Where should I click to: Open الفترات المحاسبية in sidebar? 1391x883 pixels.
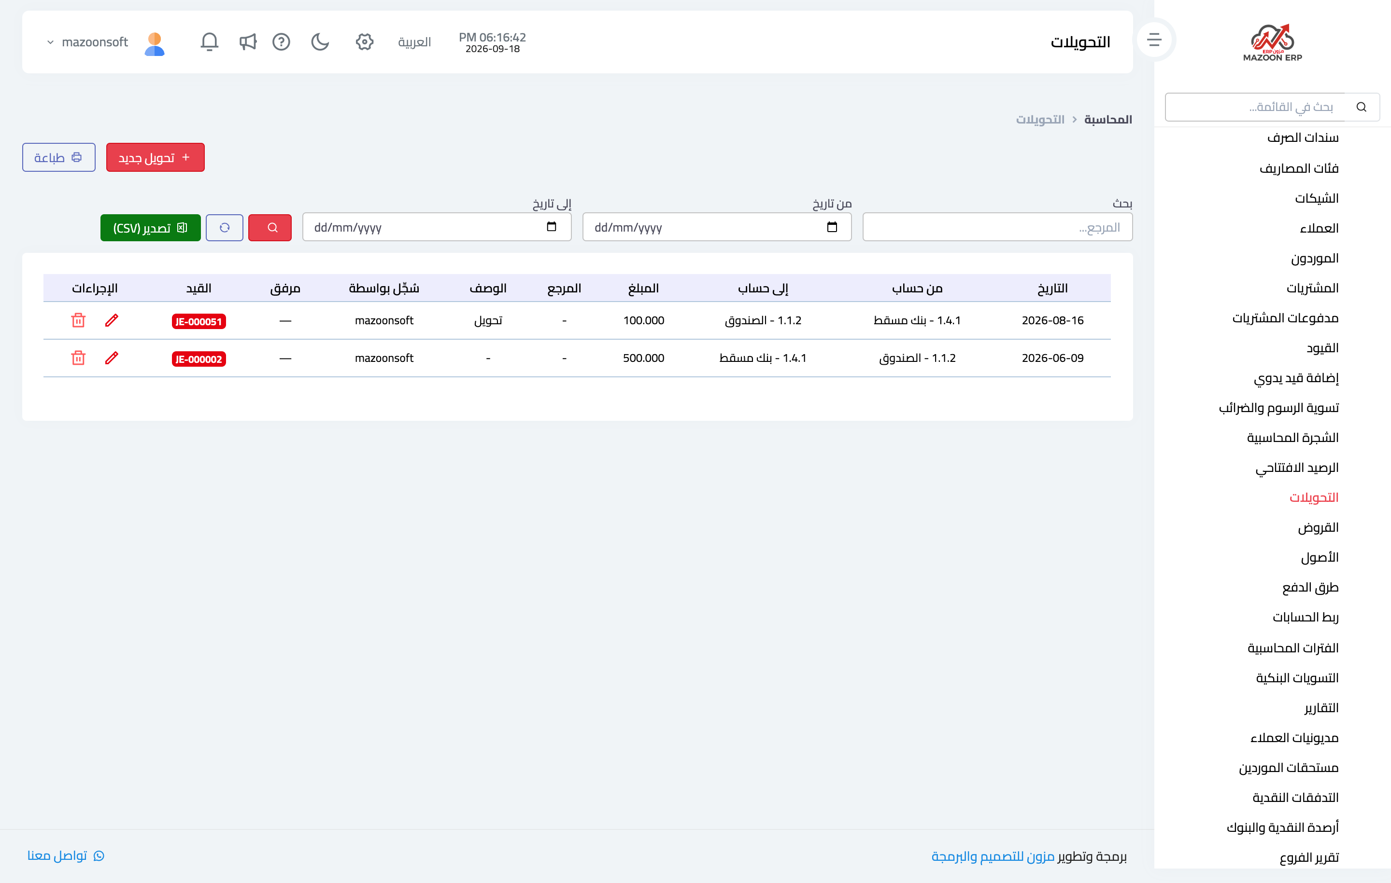click(x=1293, y=648)
